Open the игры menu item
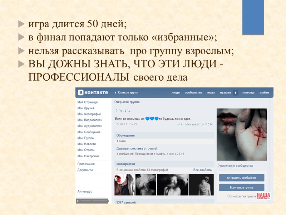 (x=211, y=92)
